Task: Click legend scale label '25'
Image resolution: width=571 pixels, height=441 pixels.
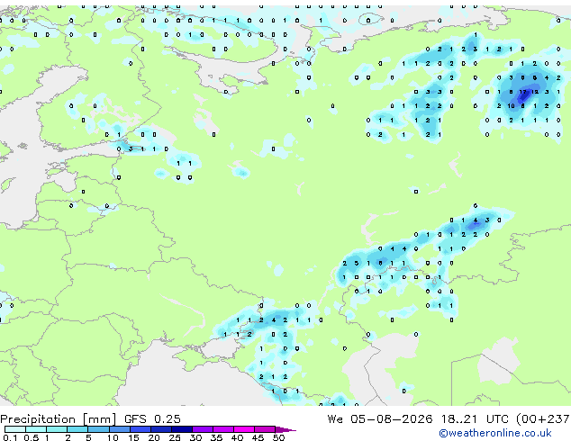Action: [175, 437]
